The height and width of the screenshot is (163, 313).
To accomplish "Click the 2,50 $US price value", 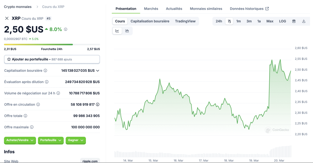I will coord(24,30).
